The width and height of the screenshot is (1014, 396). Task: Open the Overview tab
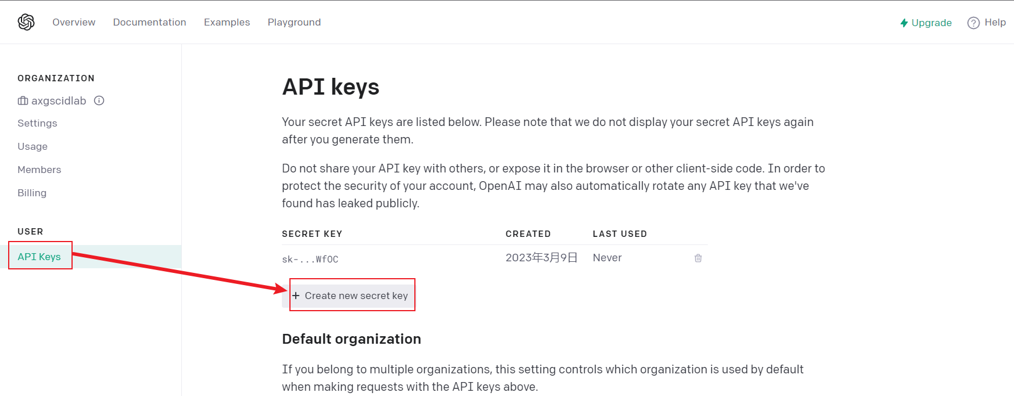(74, 22)
